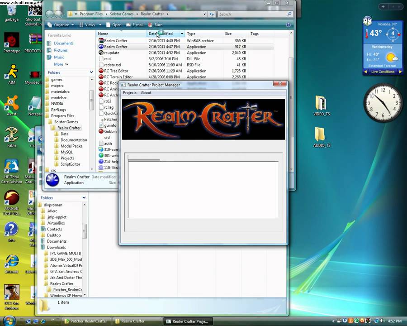407x326 pixels.
Task: Open Pictures favorite link
Action: pos(61,50)
